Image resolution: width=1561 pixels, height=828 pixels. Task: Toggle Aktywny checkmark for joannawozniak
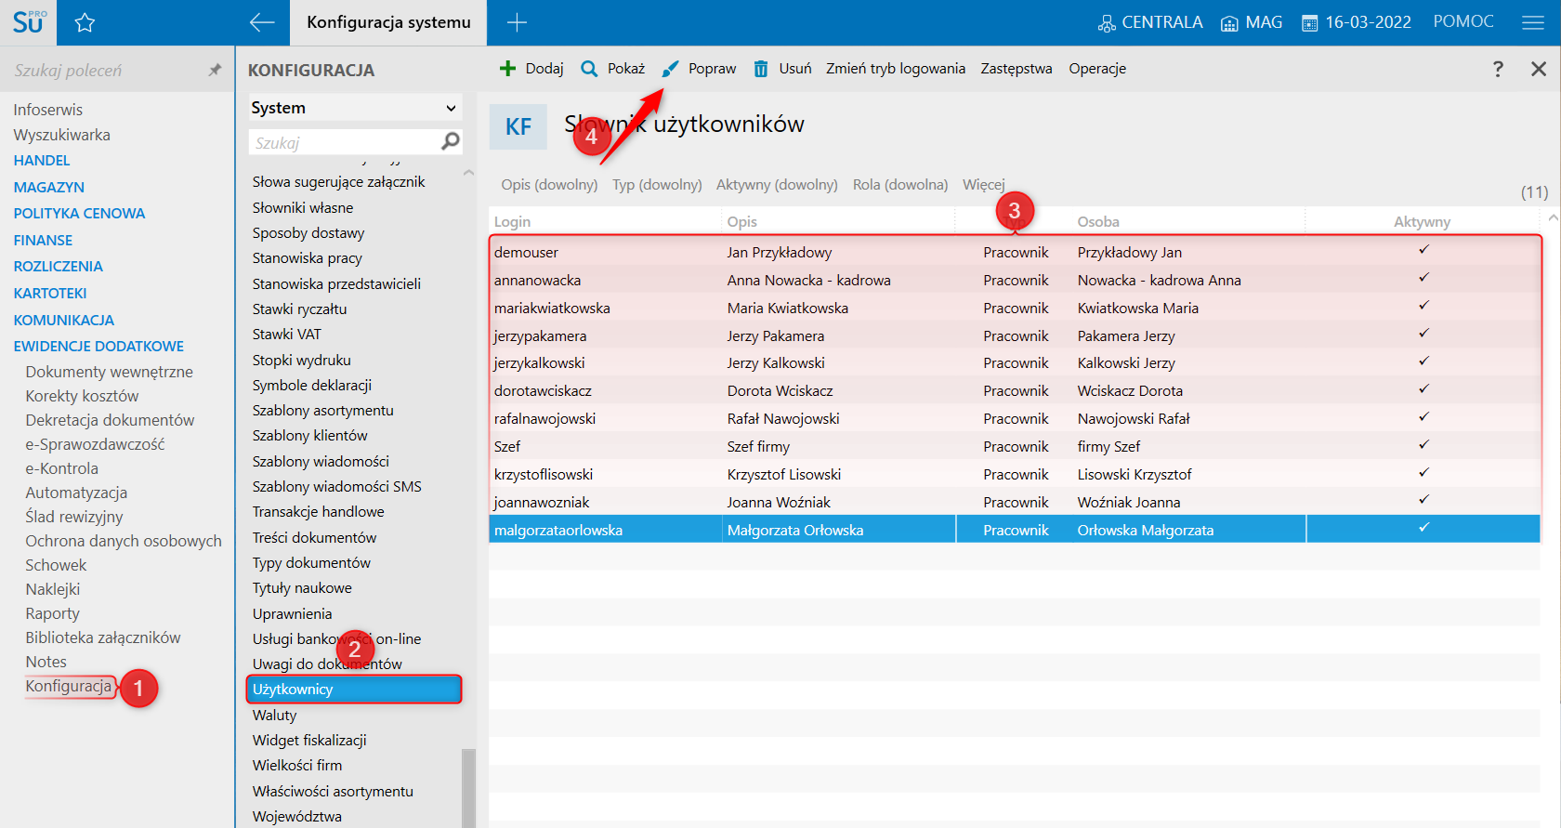pyautogui.click(x=1423, y=500)
